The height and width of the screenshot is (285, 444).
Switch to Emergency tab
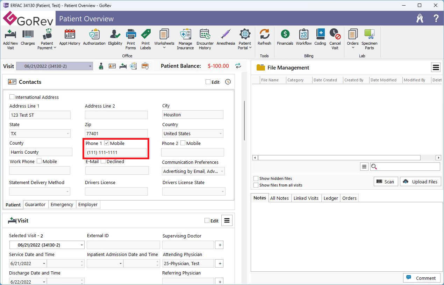pyautogui.click(x=62, y=205)
